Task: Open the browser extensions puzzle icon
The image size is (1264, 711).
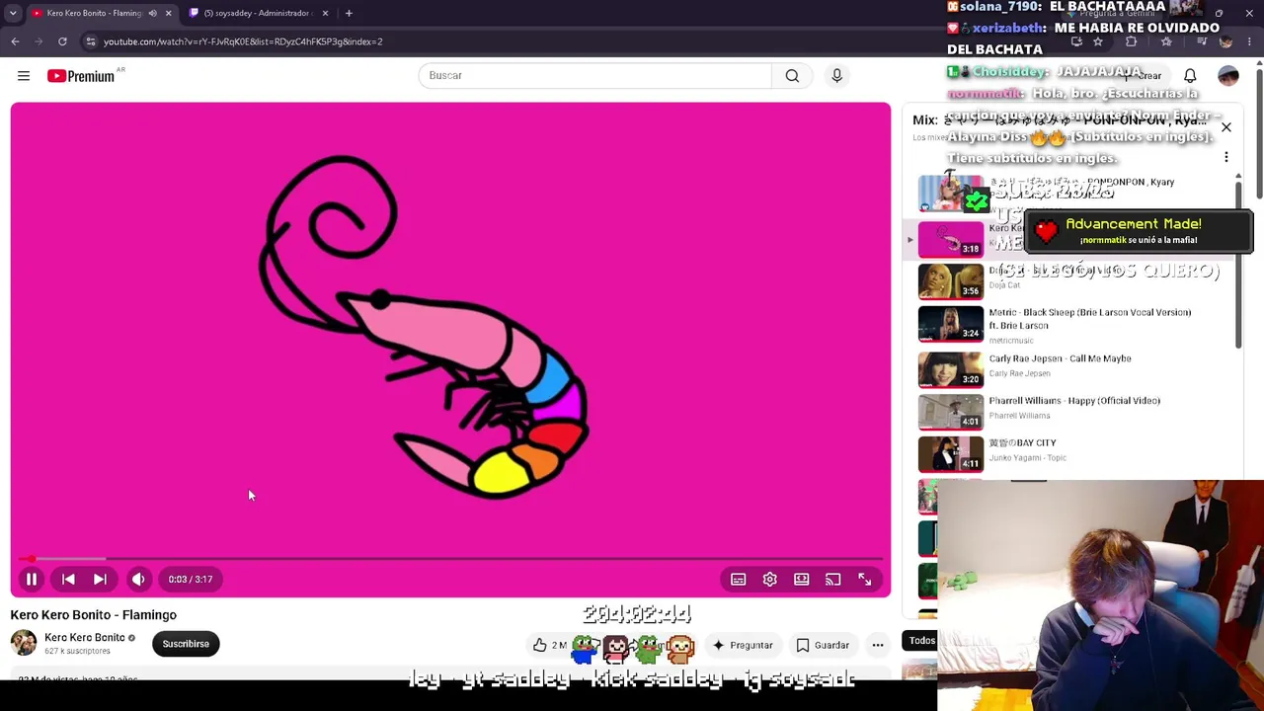Action: [x=1131, y=41]
